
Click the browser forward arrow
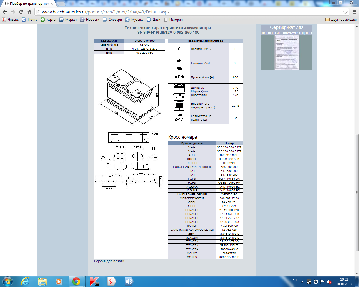(x=13, y=12)
